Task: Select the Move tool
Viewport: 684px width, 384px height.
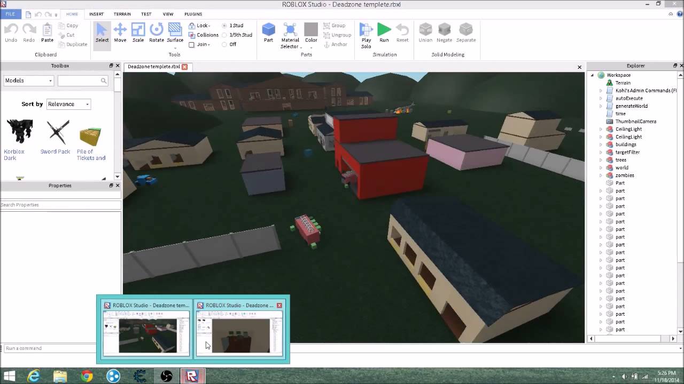Action: [x=120, y=33]
